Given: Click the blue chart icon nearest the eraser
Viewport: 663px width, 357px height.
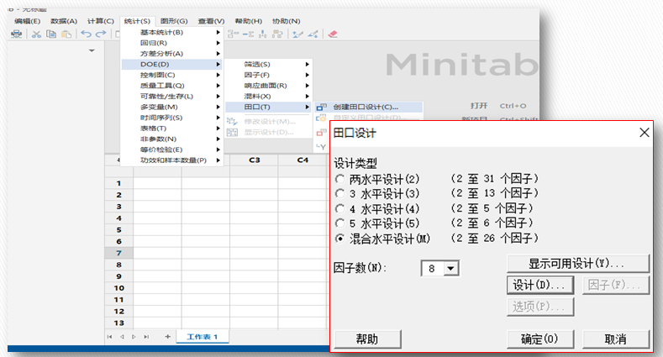Looking at the screenshot, I should 313,34.
